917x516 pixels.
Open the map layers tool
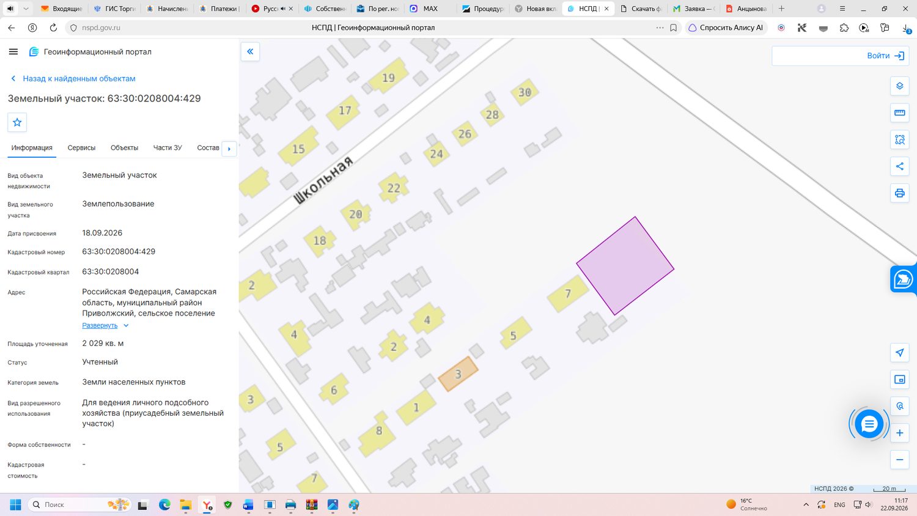coord(900,86)
